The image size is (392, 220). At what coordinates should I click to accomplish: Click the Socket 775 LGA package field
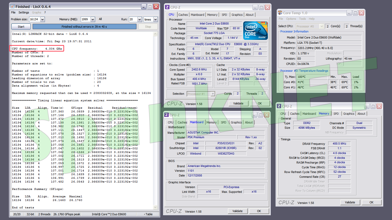tap(214, 33)
